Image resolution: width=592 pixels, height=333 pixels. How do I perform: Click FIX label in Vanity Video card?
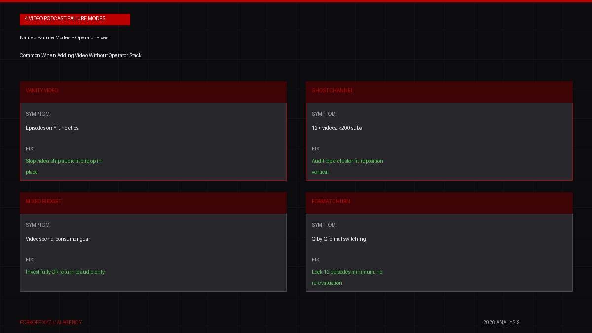30,149
